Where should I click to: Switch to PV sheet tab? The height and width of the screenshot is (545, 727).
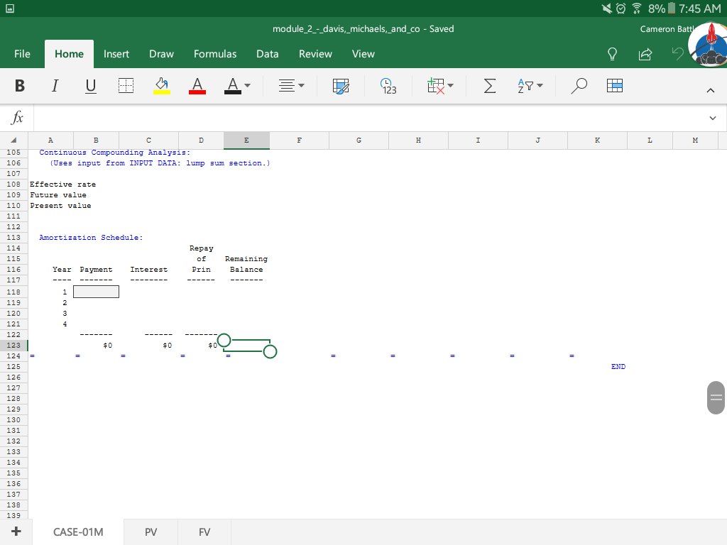151,532
